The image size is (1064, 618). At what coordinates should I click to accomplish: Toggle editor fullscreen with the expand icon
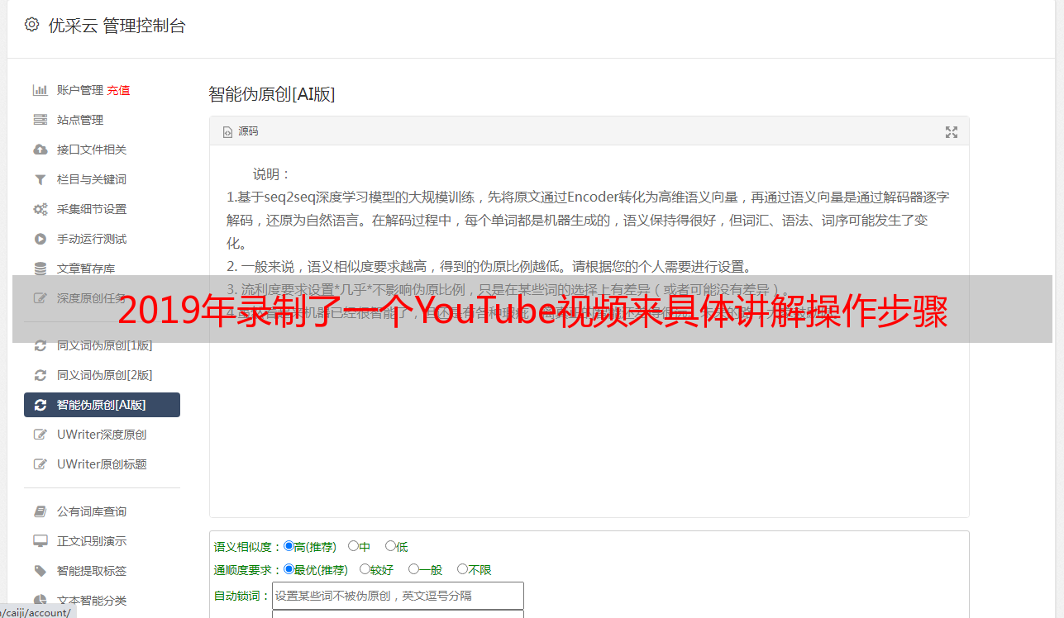point(952,131)
